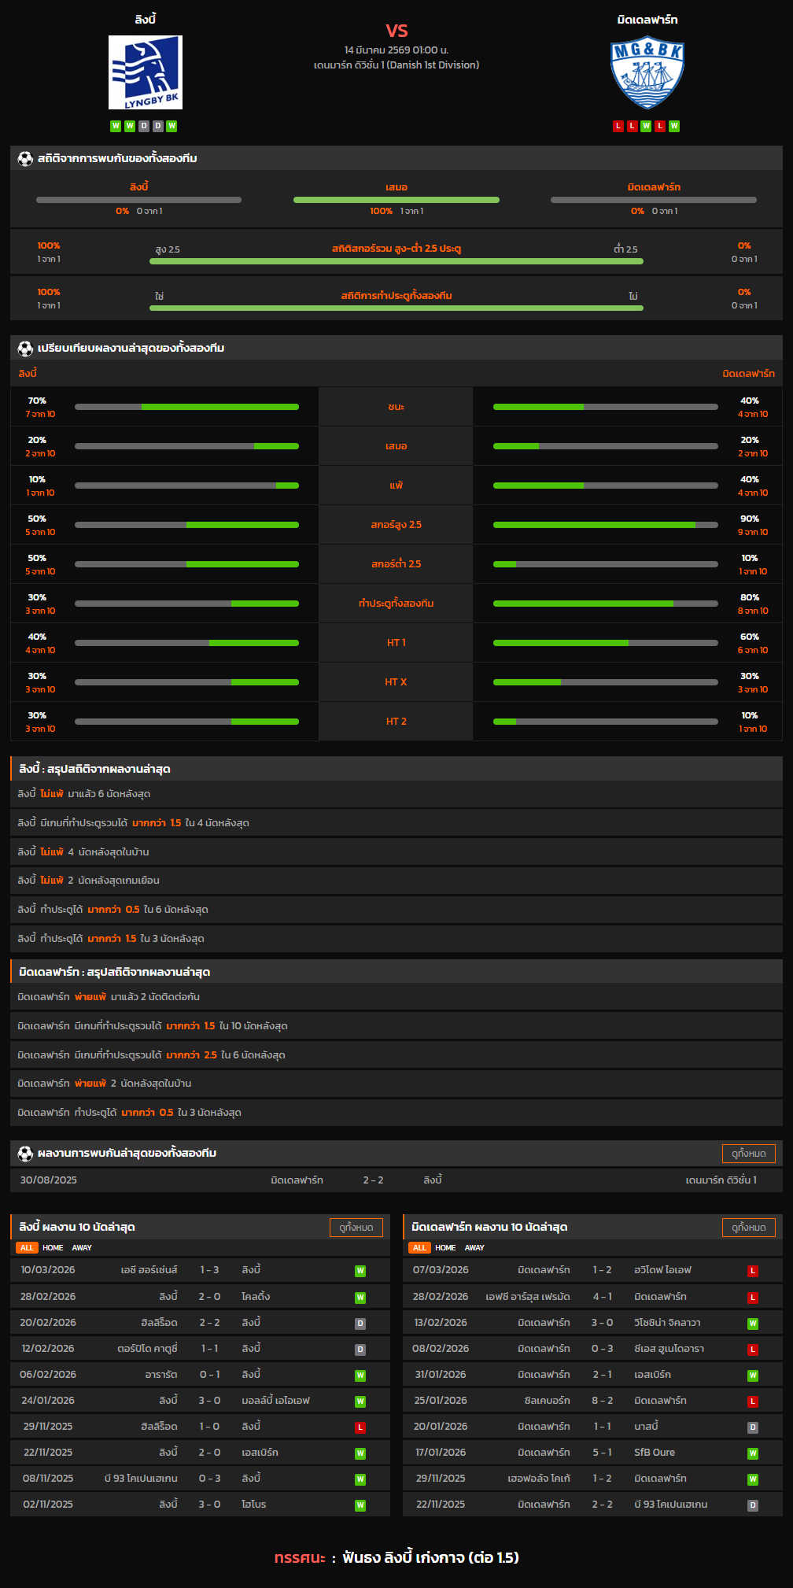The height and width of the screenshot is (1588, 793).
Task: Open view-all button for head-to-head meetings
Action: coord(748,1153)
